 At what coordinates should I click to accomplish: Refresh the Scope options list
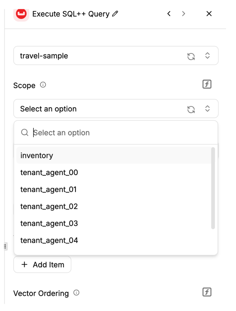(x=191, y=109)
